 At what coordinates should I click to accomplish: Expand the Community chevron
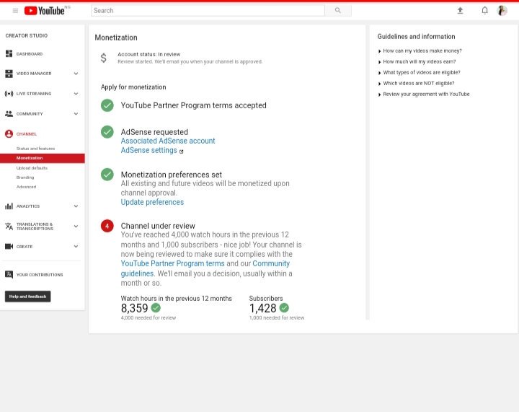pyautogui.click(x=76, y=114)
